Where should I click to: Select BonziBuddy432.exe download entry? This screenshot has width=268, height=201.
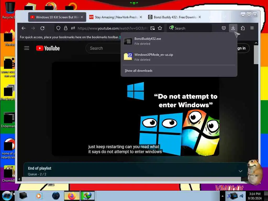179,41
